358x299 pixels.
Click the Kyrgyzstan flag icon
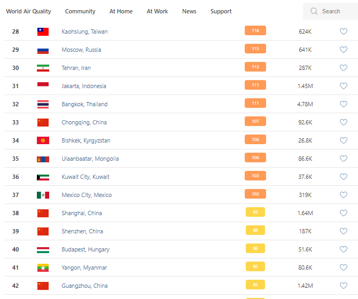(x=43, y=140)
